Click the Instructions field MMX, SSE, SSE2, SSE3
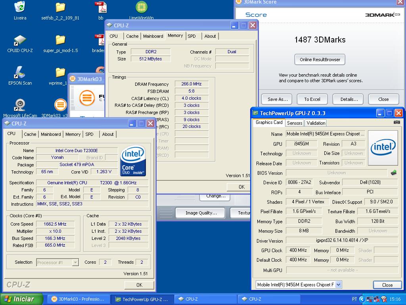Screen dimensions: 406x305 click(x=92, y=204)
